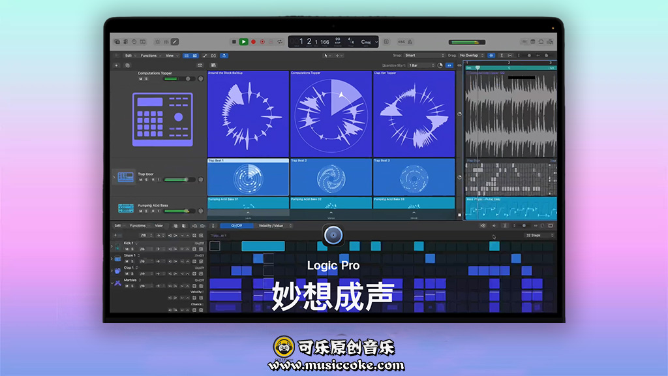The image size is (668, 376).
Task: Open the Logic Pro app icon
Action: tap(333, 235)
